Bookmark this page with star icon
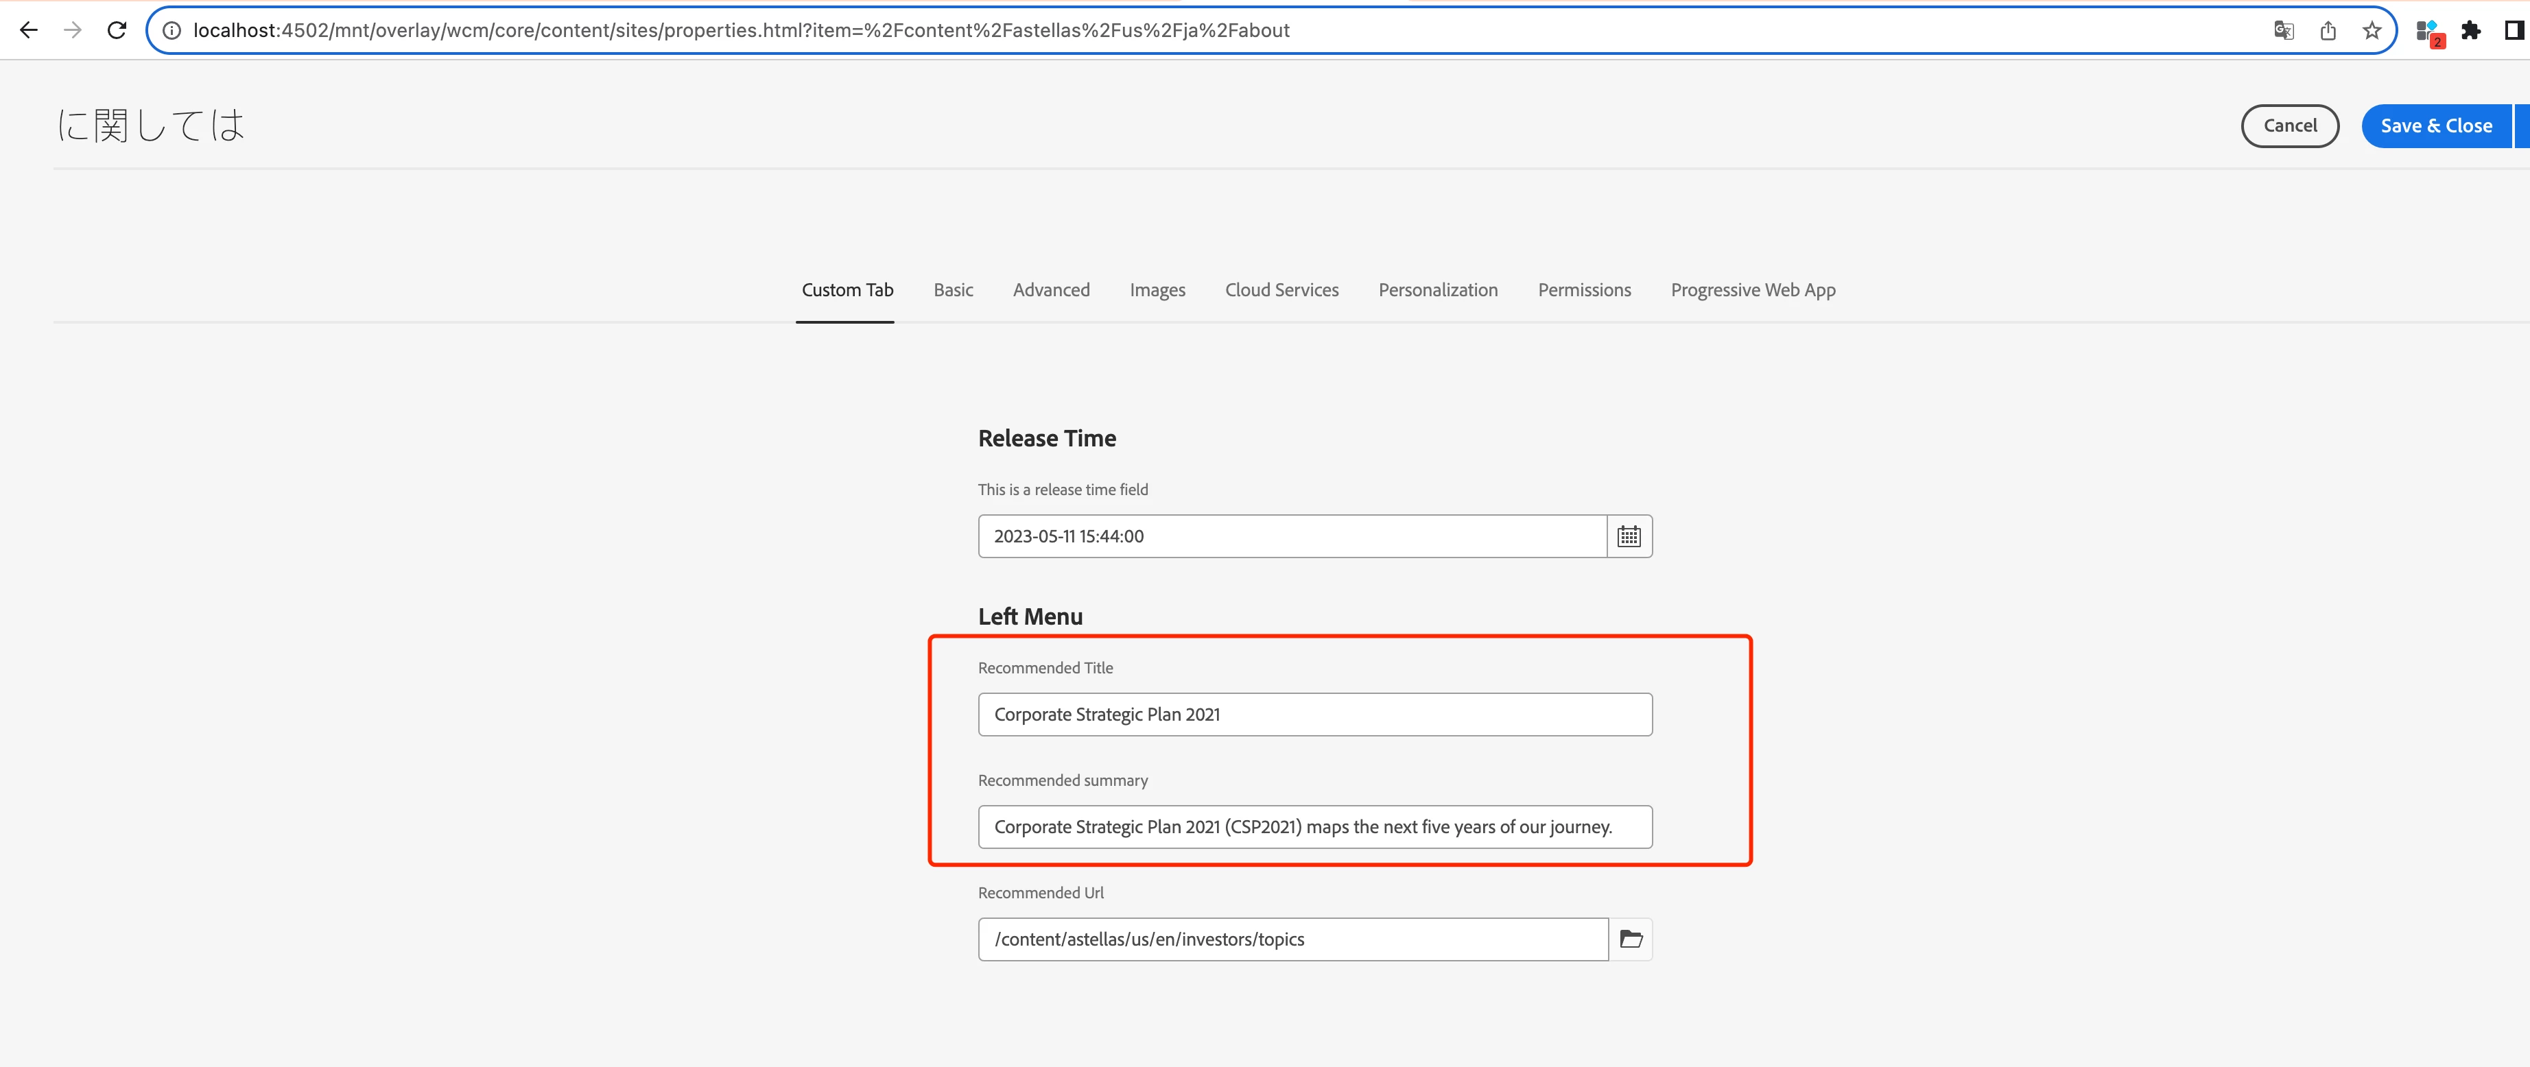 (2372, 30)
